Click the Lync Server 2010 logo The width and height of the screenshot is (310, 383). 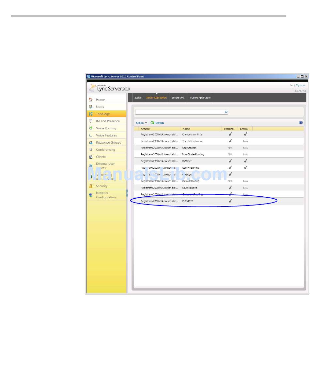(110, 88)
